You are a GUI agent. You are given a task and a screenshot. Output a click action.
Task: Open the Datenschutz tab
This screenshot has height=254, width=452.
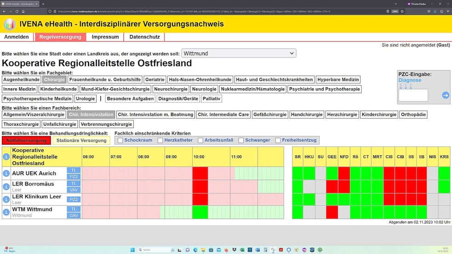144,37
